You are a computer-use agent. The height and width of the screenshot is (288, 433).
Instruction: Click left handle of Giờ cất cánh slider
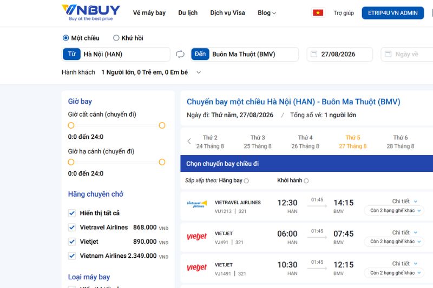point(71,125)
